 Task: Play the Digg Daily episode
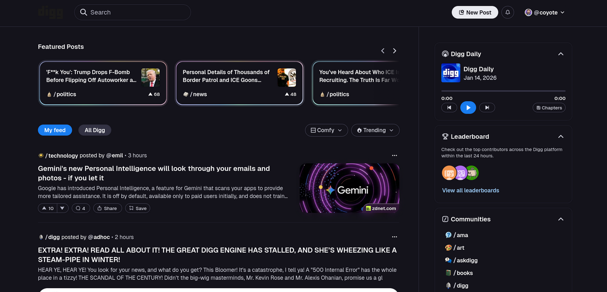point(468,108)
